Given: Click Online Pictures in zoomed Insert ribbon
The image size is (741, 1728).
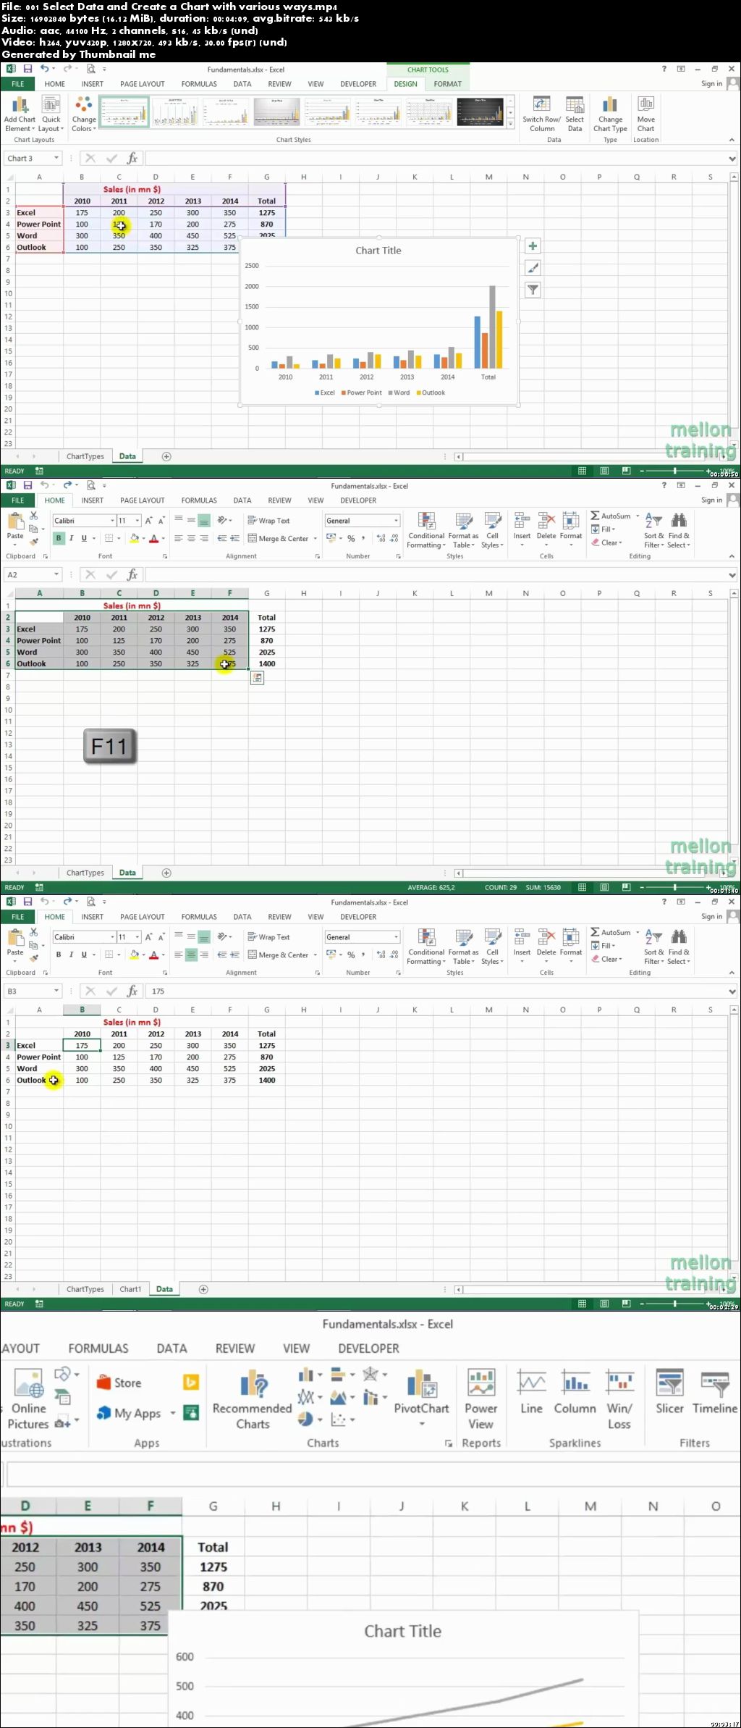Looking at the screenshot, I should [x=28, y=1399].
